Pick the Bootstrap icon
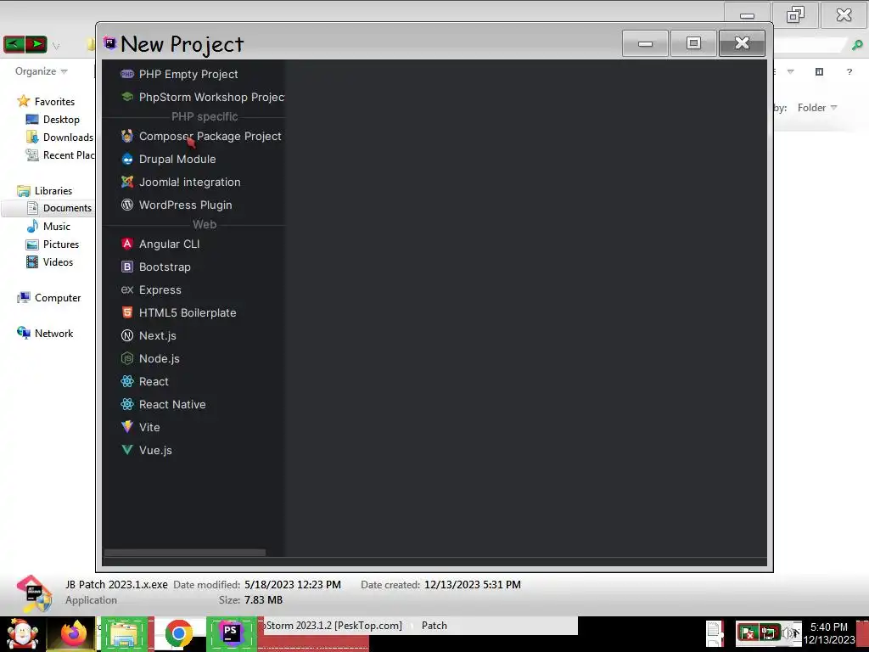The width and height of the screenshot is (869, 652). (127, 267)
